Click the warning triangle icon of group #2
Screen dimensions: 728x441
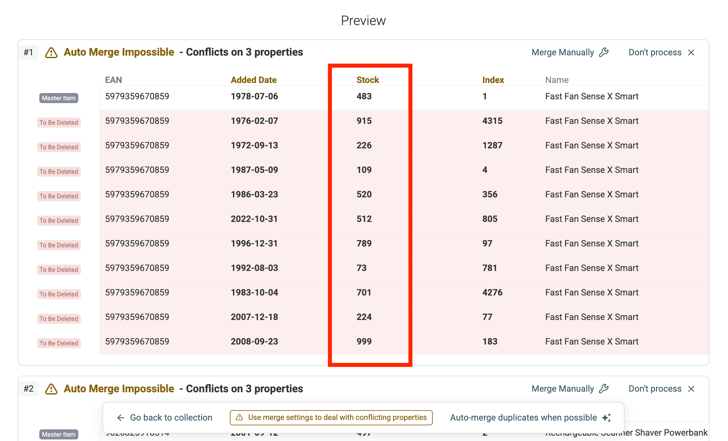(51, 389)
